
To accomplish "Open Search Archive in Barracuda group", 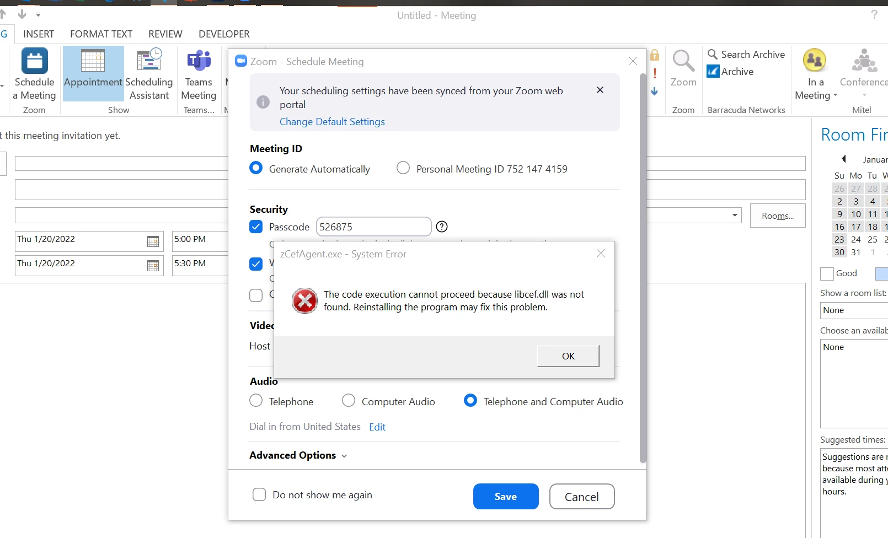I will (746, 54).
